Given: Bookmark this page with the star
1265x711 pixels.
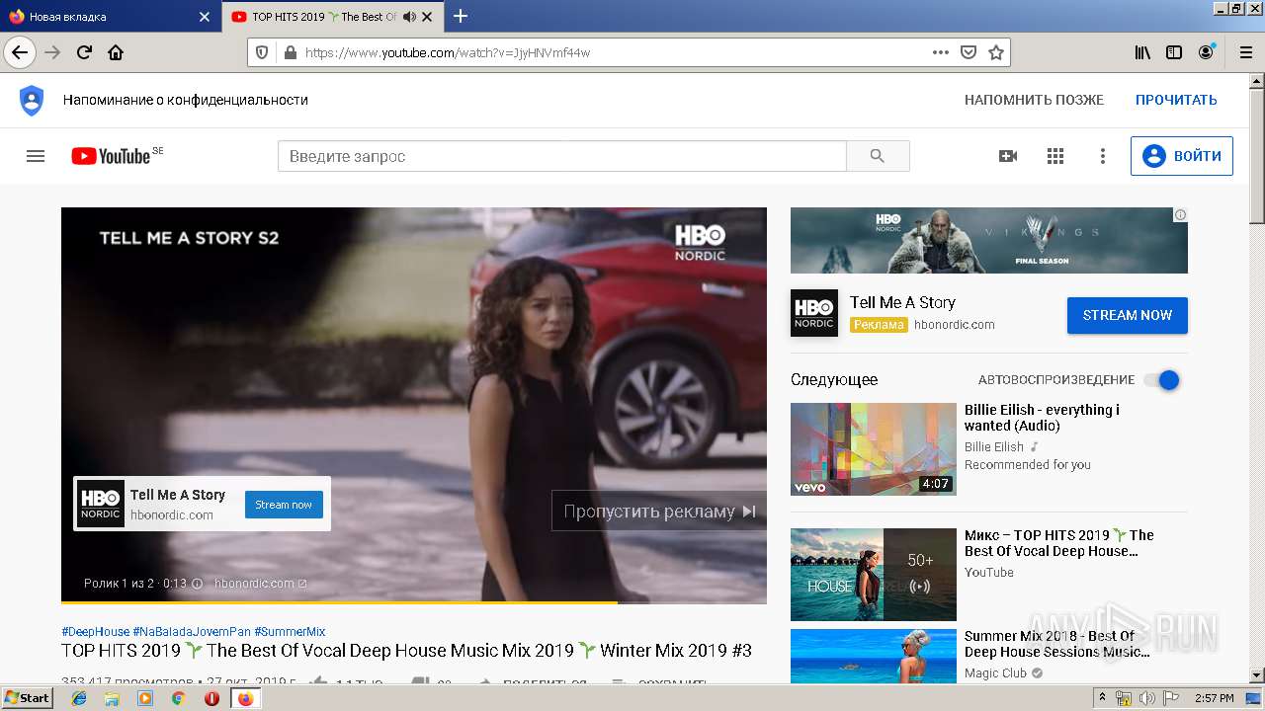Looking at the screenshot, I should [x=996, y=52].
